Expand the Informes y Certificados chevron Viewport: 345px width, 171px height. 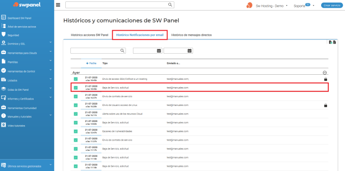[51, 97]
